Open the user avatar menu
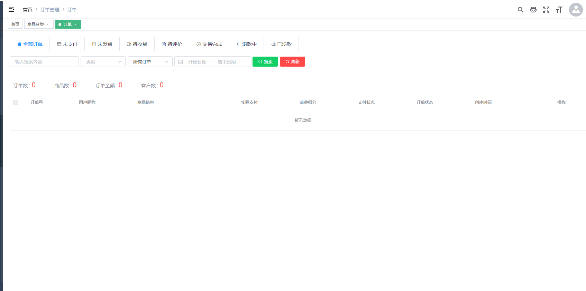 [576, 10]
